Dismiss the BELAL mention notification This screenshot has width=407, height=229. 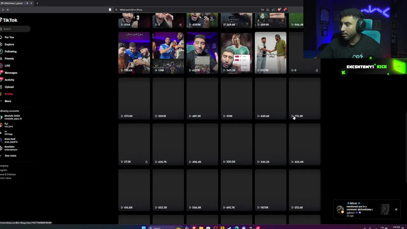tap(396, 210)
